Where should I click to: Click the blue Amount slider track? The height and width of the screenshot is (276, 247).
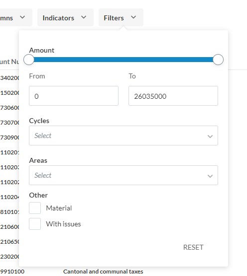123,60
